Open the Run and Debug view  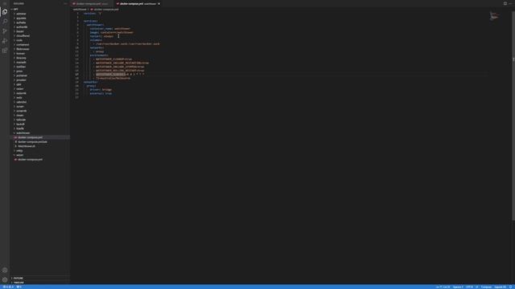[5, 41]
